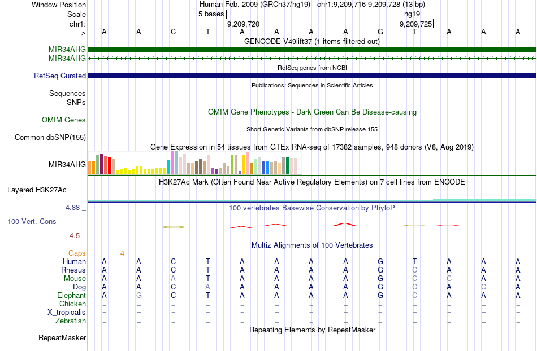
Task: Click the OMIM Genes side label
Action: click(x=64, y=120)
